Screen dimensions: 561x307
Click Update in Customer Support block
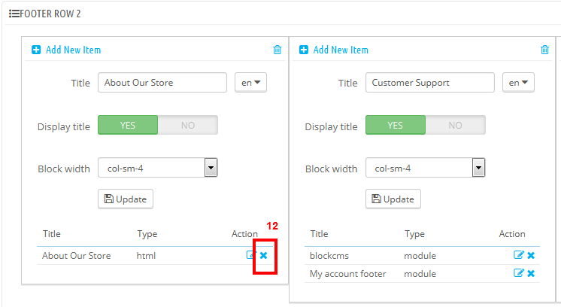click(393, 199)
